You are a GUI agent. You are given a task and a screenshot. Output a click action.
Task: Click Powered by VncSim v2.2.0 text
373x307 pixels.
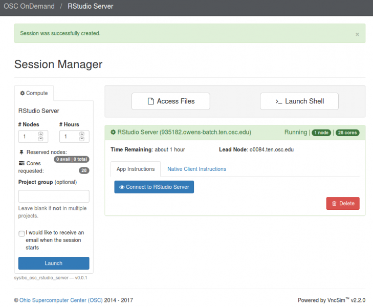pos(332,300)
